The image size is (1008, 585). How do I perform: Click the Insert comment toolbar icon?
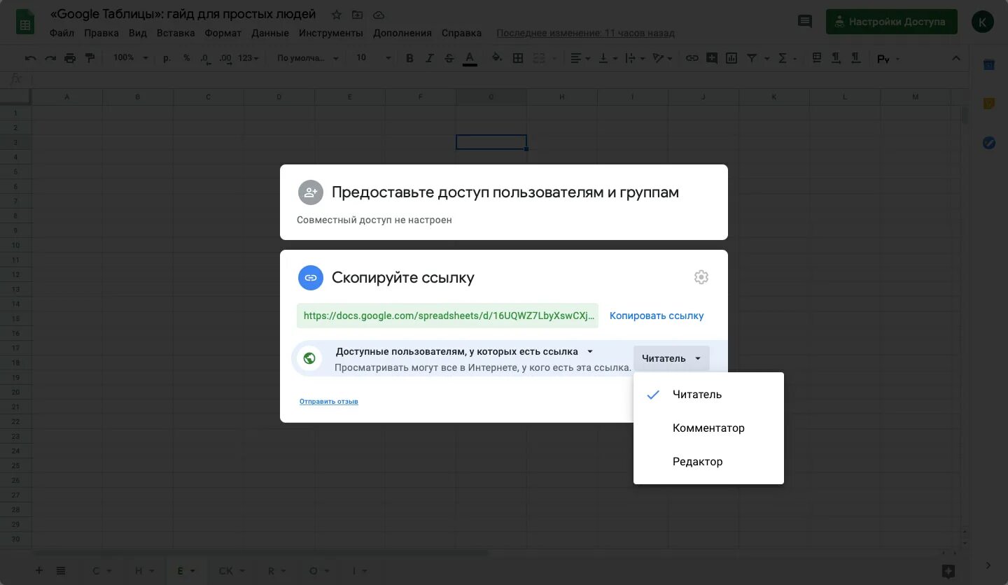pyautogui.click(x=712, y=58)
